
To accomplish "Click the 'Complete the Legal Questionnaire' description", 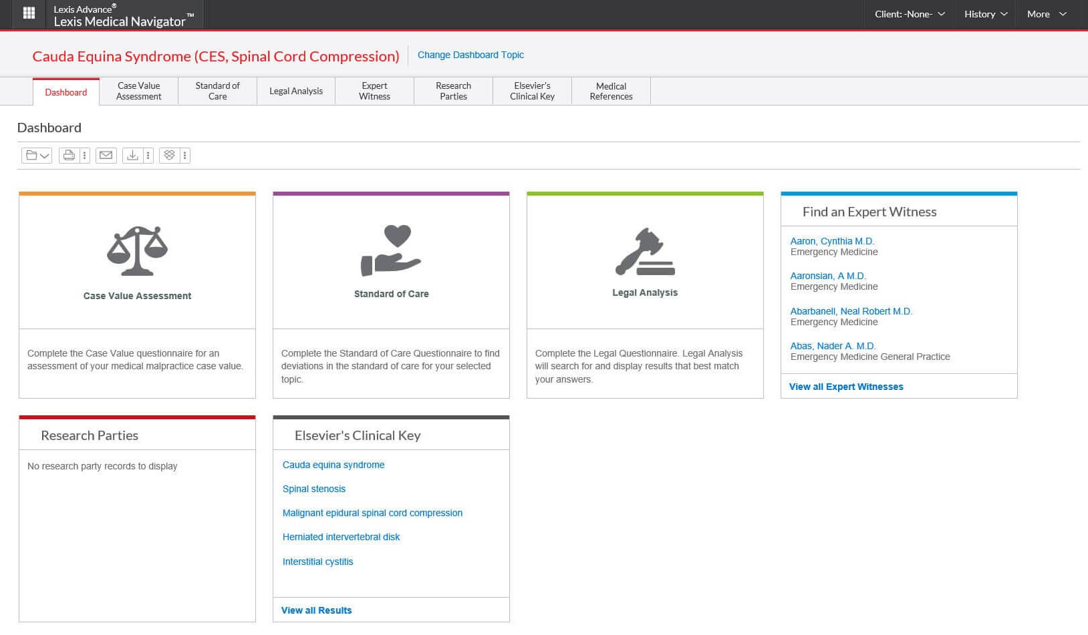I will click(x=638, y=366).
